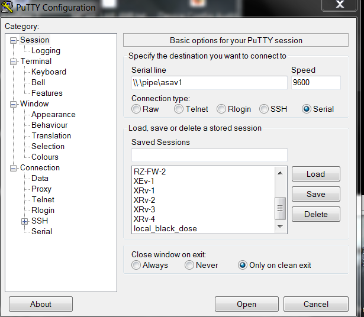Image resolution: width=364 pixels, height=317 pixels.
Task: Open the Terminal category
Action: 36,62
